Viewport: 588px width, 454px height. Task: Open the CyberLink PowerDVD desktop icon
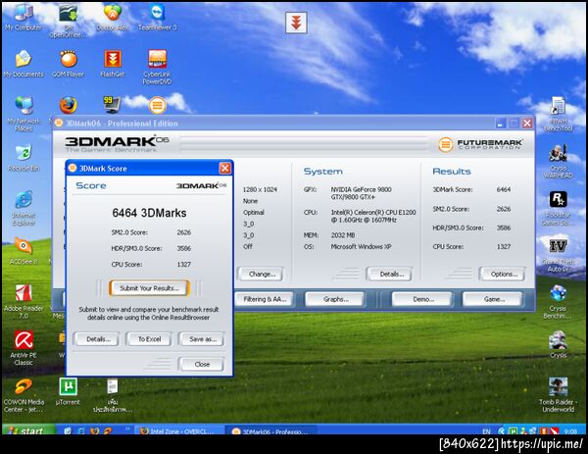click(157, 68)
